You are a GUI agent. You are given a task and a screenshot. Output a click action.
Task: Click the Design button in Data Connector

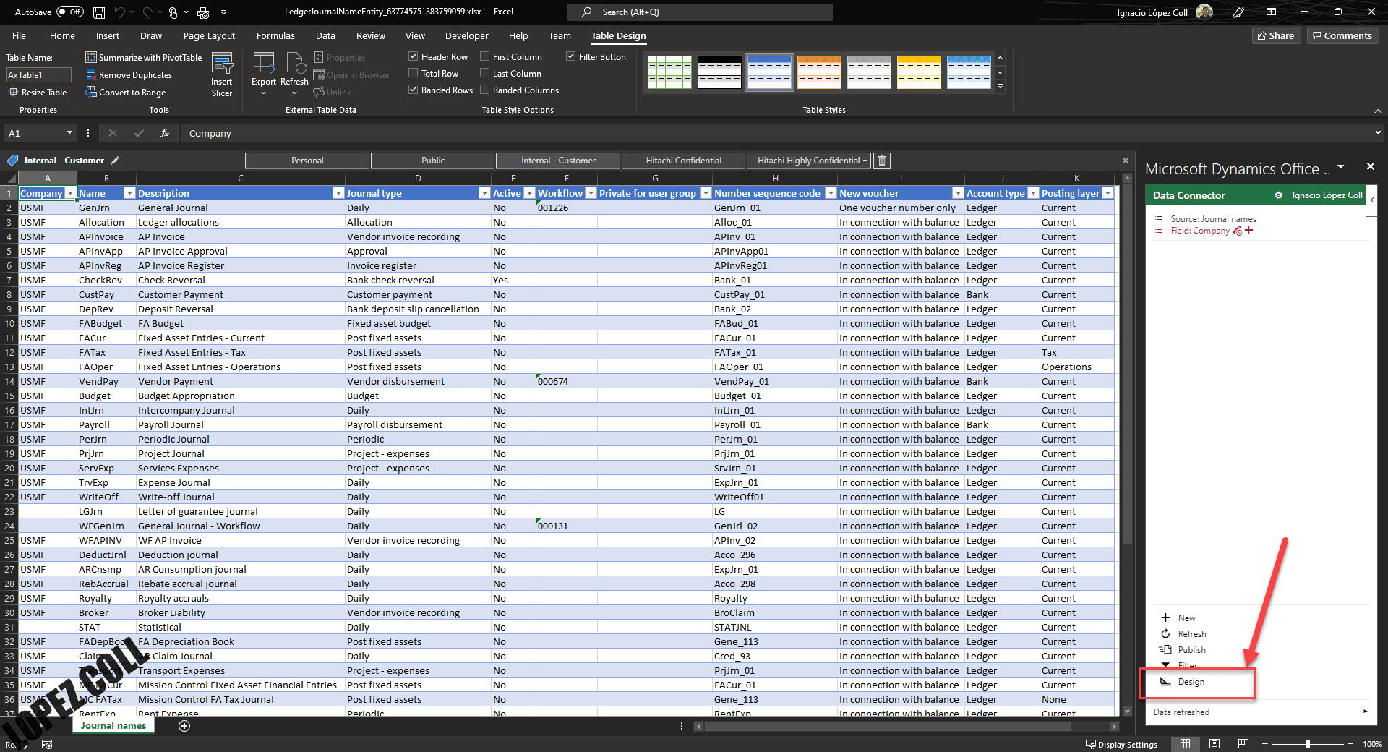coord(1190,682)
